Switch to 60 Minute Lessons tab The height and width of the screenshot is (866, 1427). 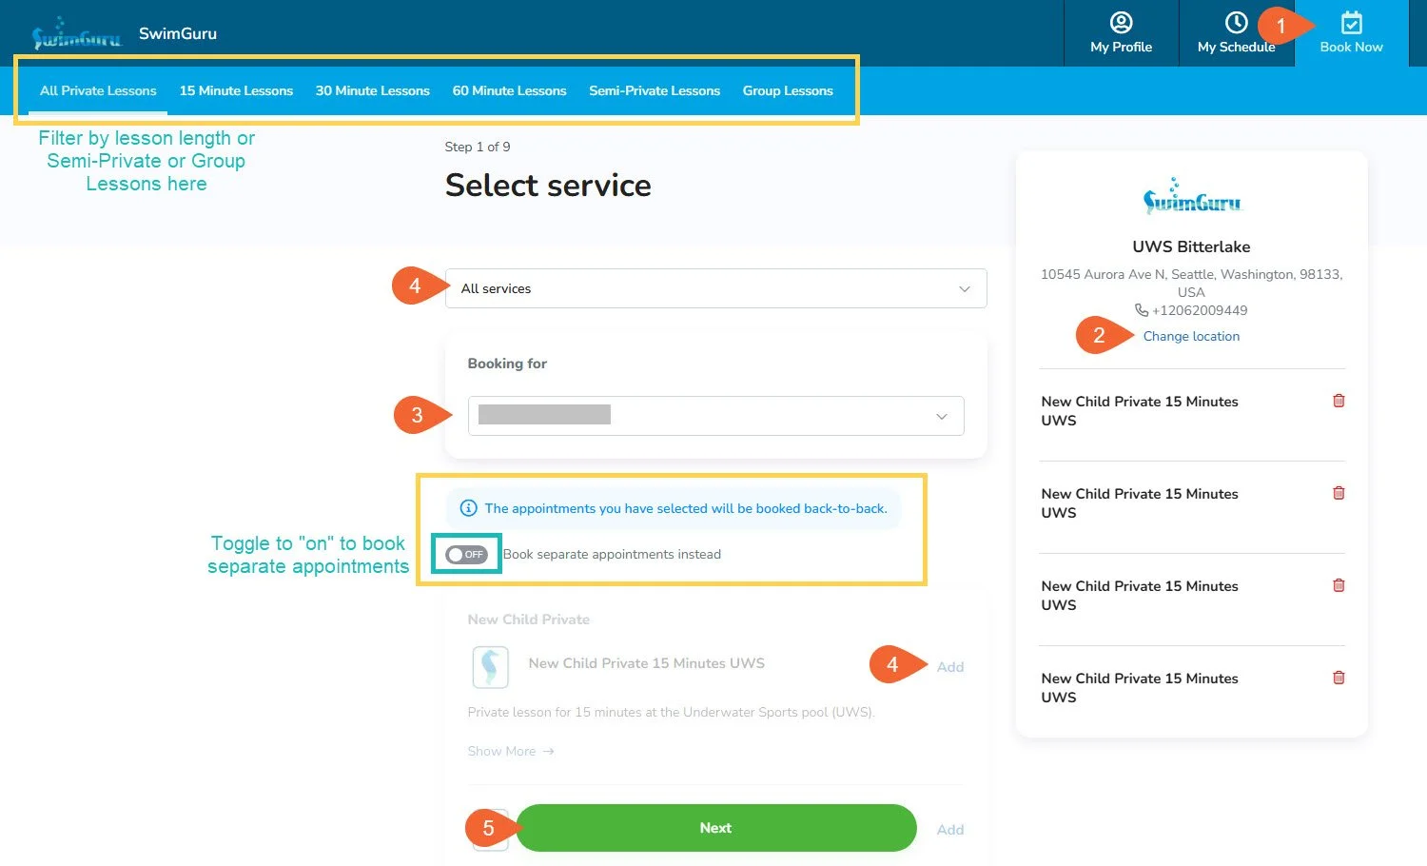tap(509, 91)
